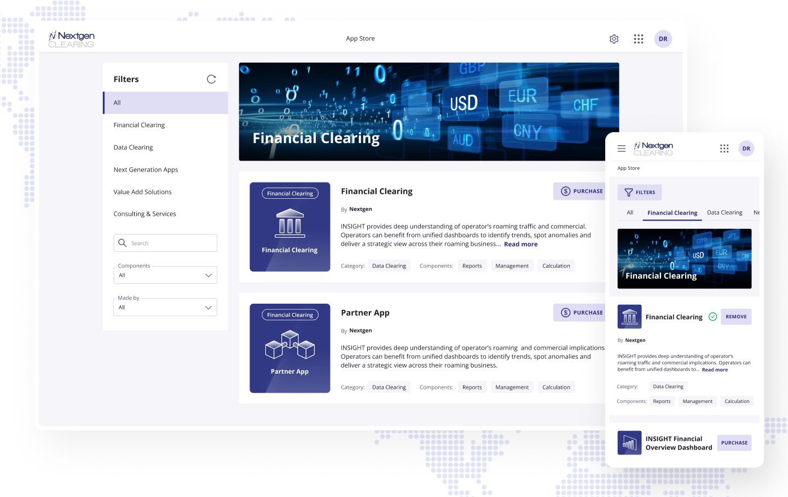
Task: Open hamburger menu in mobile view
Action: (x=622, y=149)
